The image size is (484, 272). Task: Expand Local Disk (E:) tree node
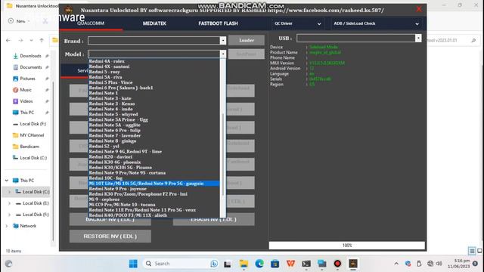[x=10, y=203]
